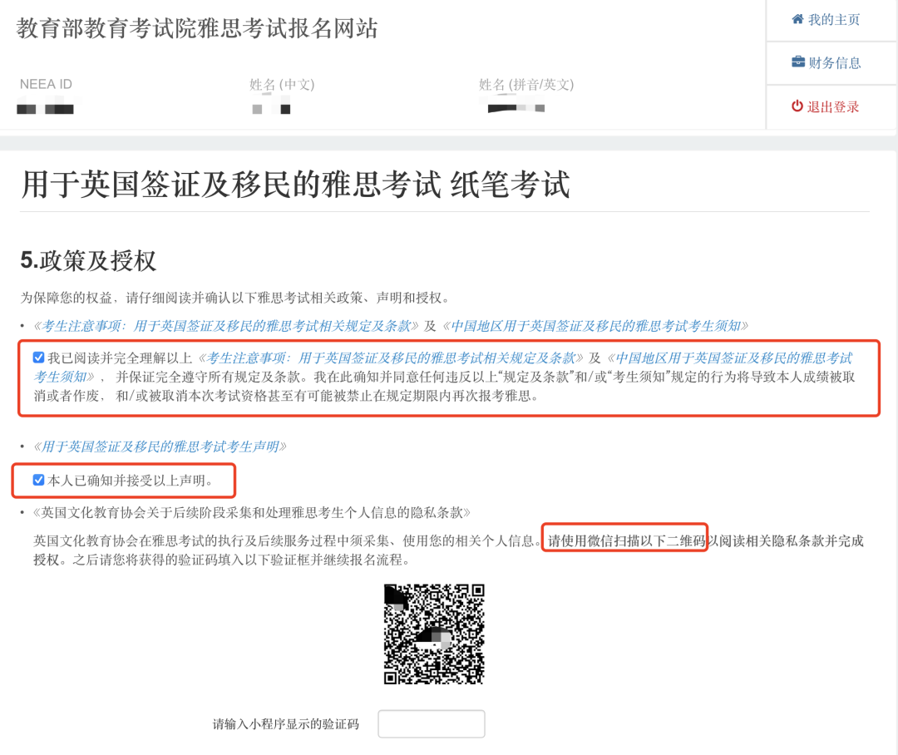Click the 用于英国签证及移民的雅思考试 纸笔考试 page title
The image size is (898, 755).
(295, 185)
